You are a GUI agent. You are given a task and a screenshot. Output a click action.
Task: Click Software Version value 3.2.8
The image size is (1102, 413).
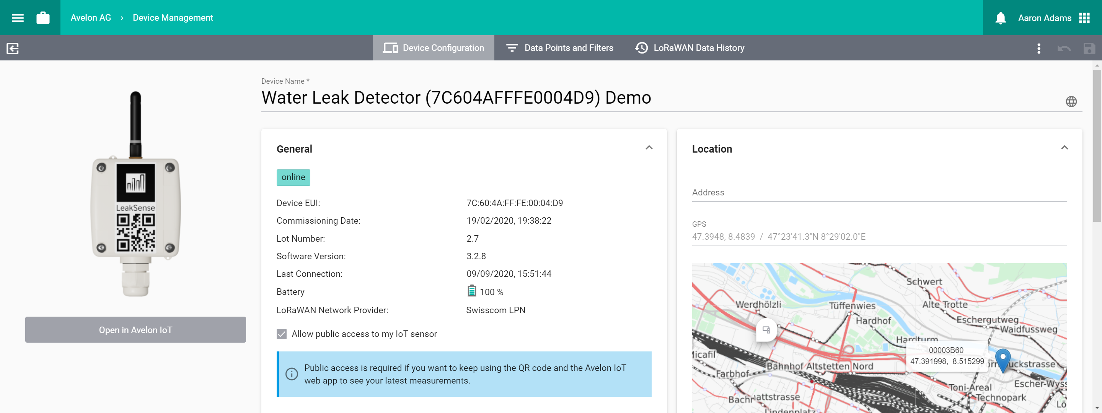(476, 256)
